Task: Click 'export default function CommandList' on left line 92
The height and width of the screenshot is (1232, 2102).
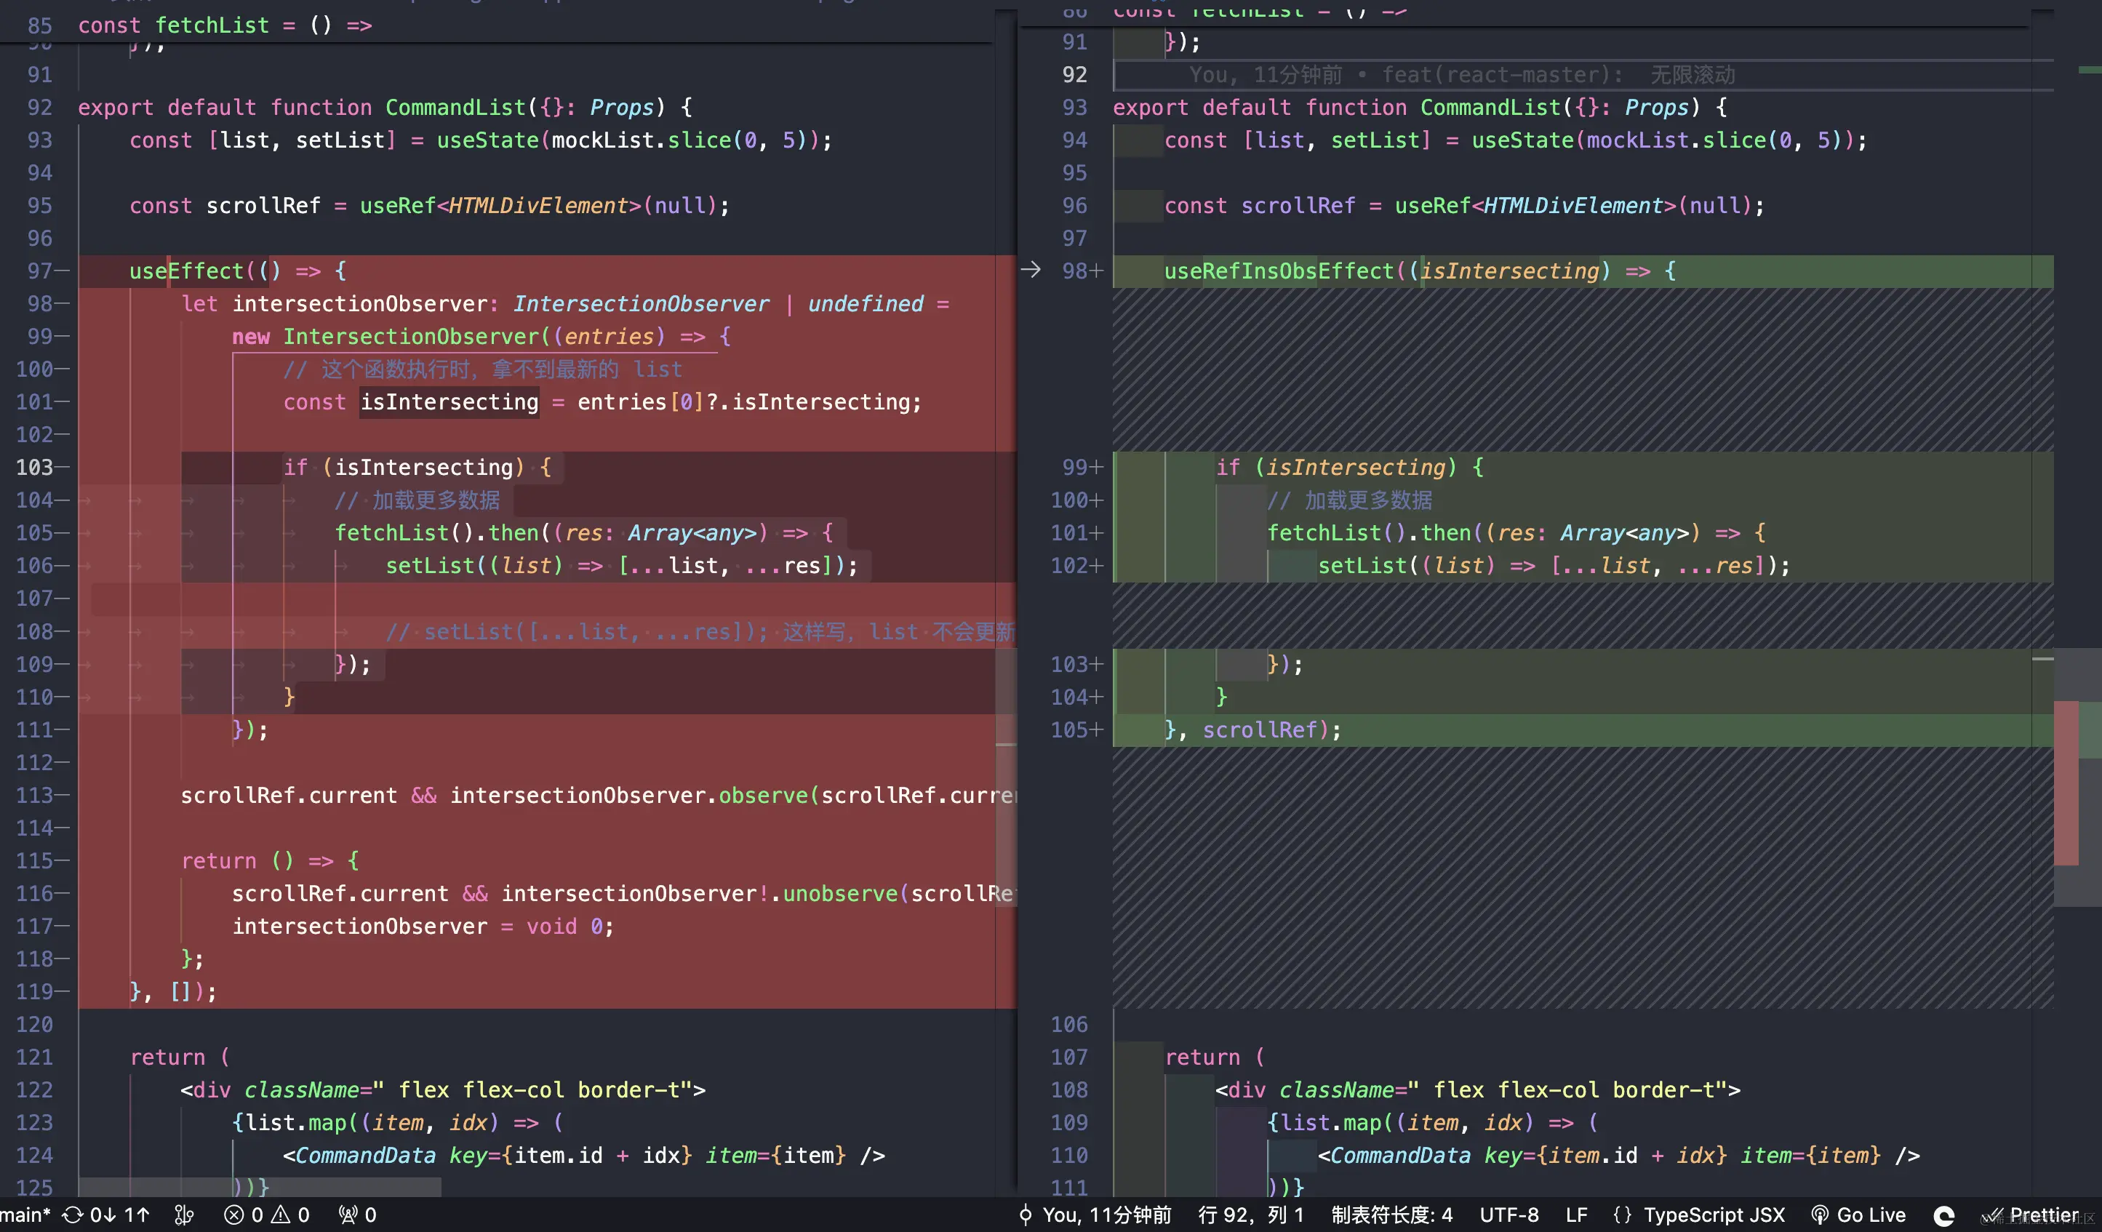Action: coord(302,108)
